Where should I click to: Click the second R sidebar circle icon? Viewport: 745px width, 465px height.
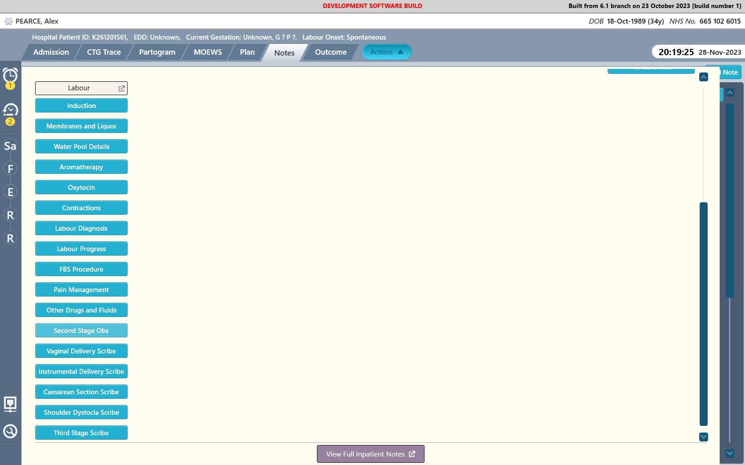[x=10, y=238]
